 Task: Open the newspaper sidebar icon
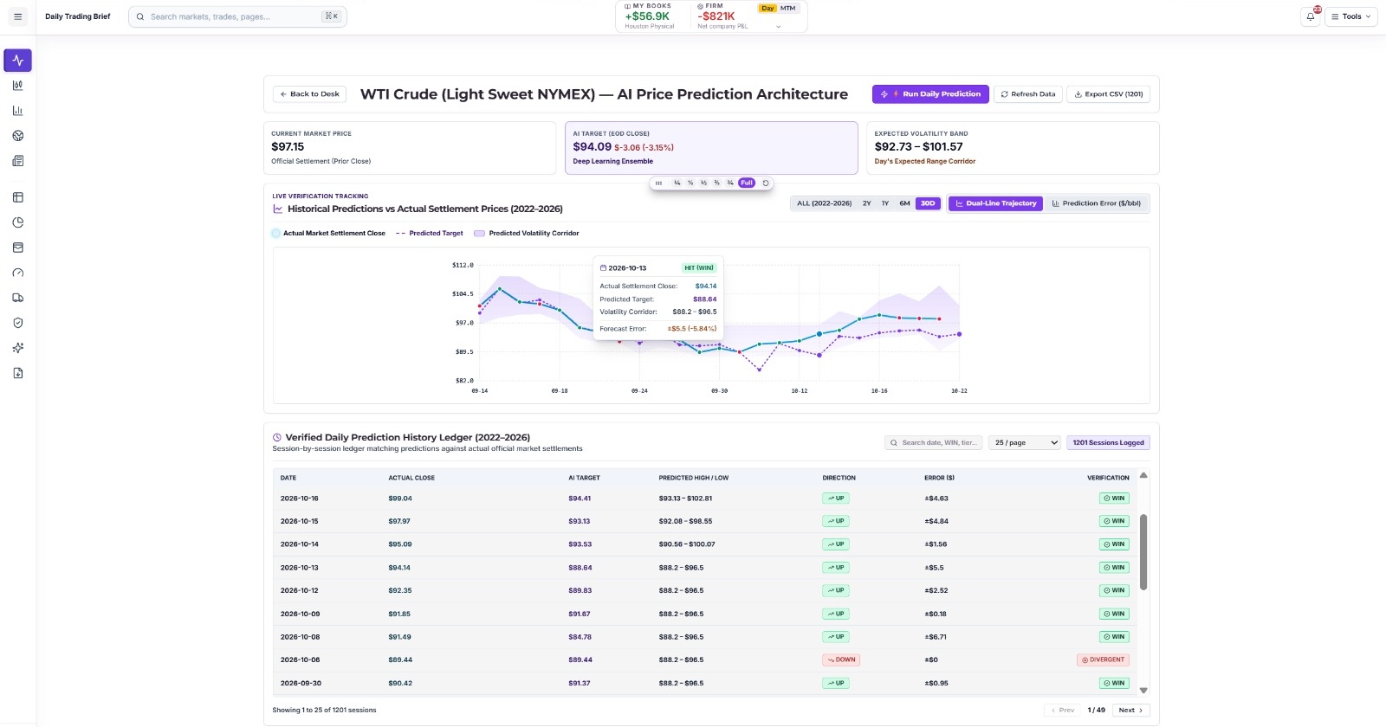coord(18,161)
